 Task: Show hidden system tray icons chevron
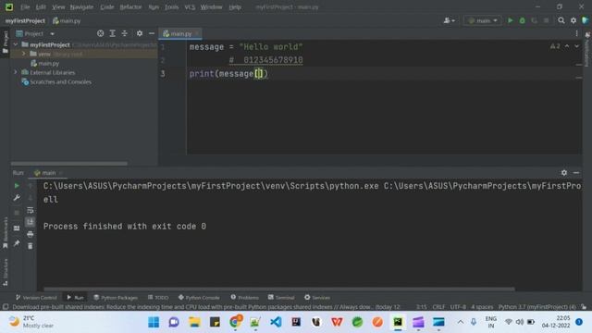point(461,322)
